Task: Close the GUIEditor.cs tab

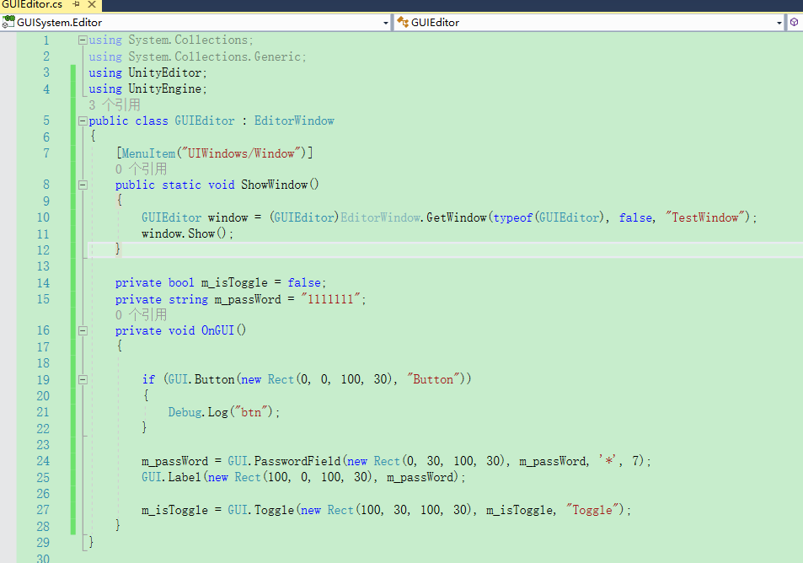Action: tap(92, 4)
